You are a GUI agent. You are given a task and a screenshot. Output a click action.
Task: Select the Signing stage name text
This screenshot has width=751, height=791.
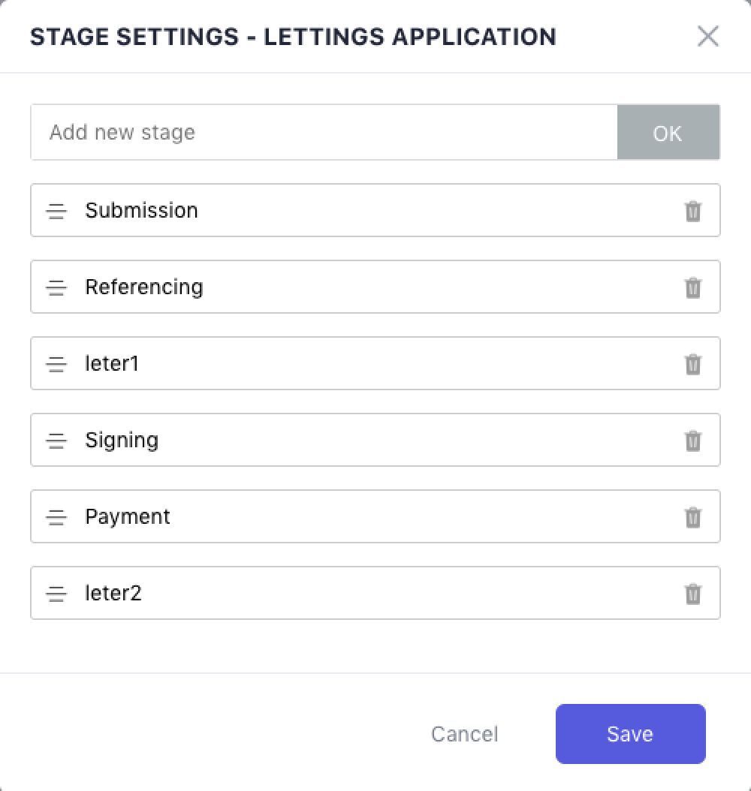coord(122,440)
